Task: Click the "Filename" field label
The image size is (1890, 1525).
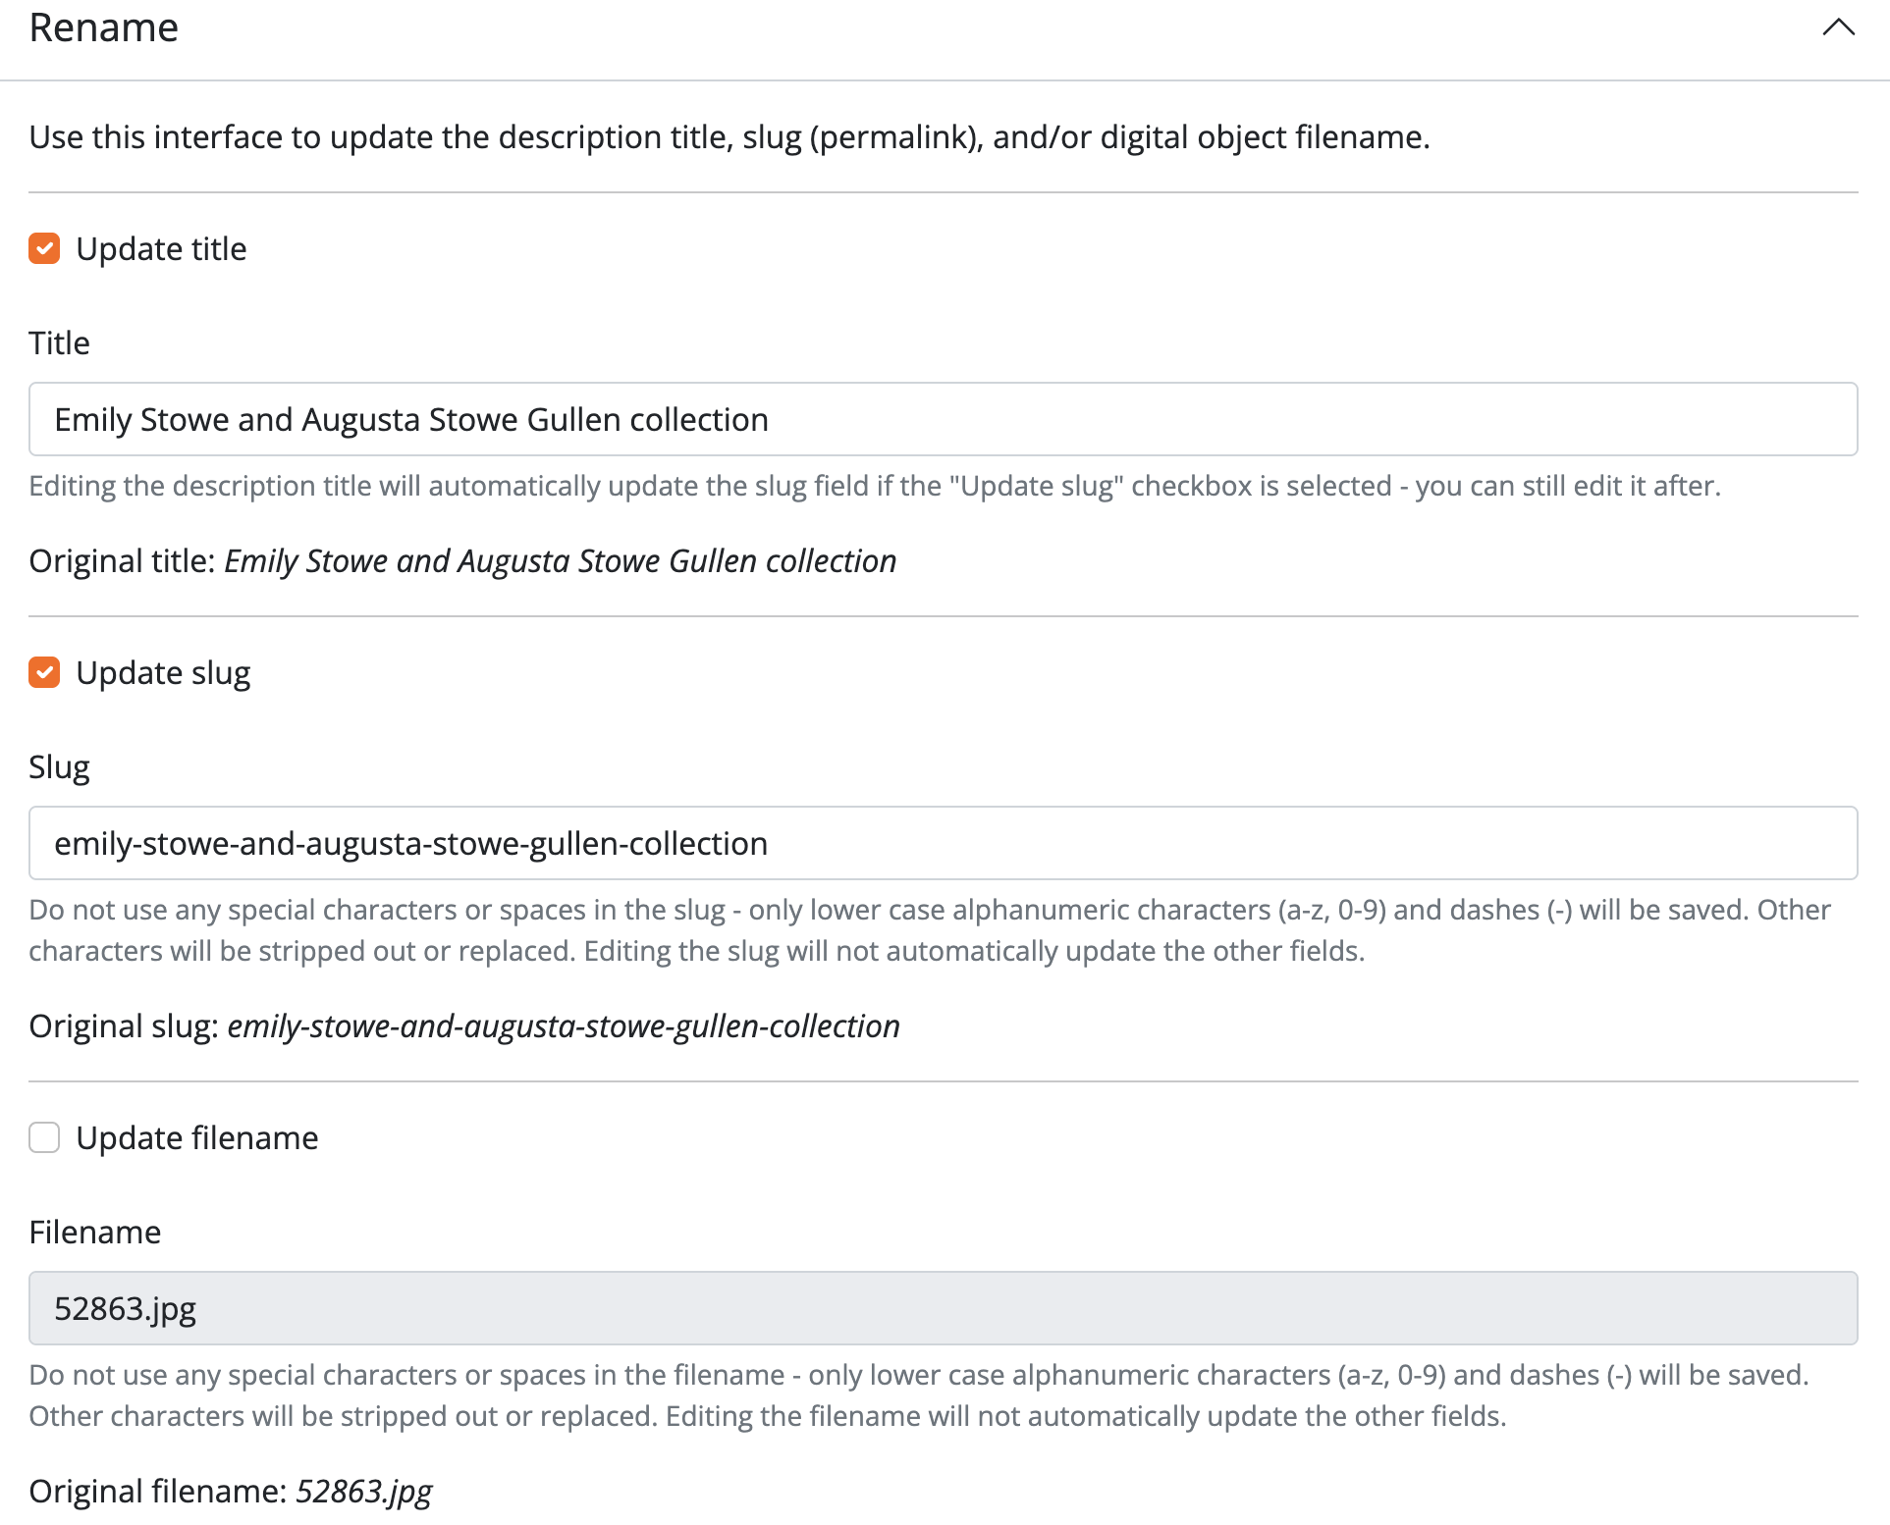Action: pyautogui.click(x=94, y=1233)
